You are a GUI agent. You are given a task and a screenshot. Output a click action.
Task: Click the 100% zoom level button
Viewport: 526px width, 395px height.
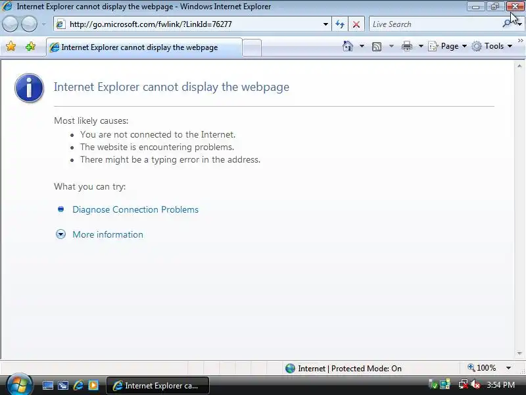[482, 368]
